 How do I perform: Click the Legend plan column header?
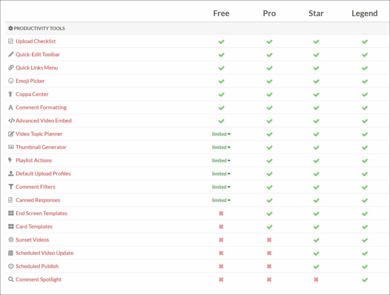click(x=364, y=13)
